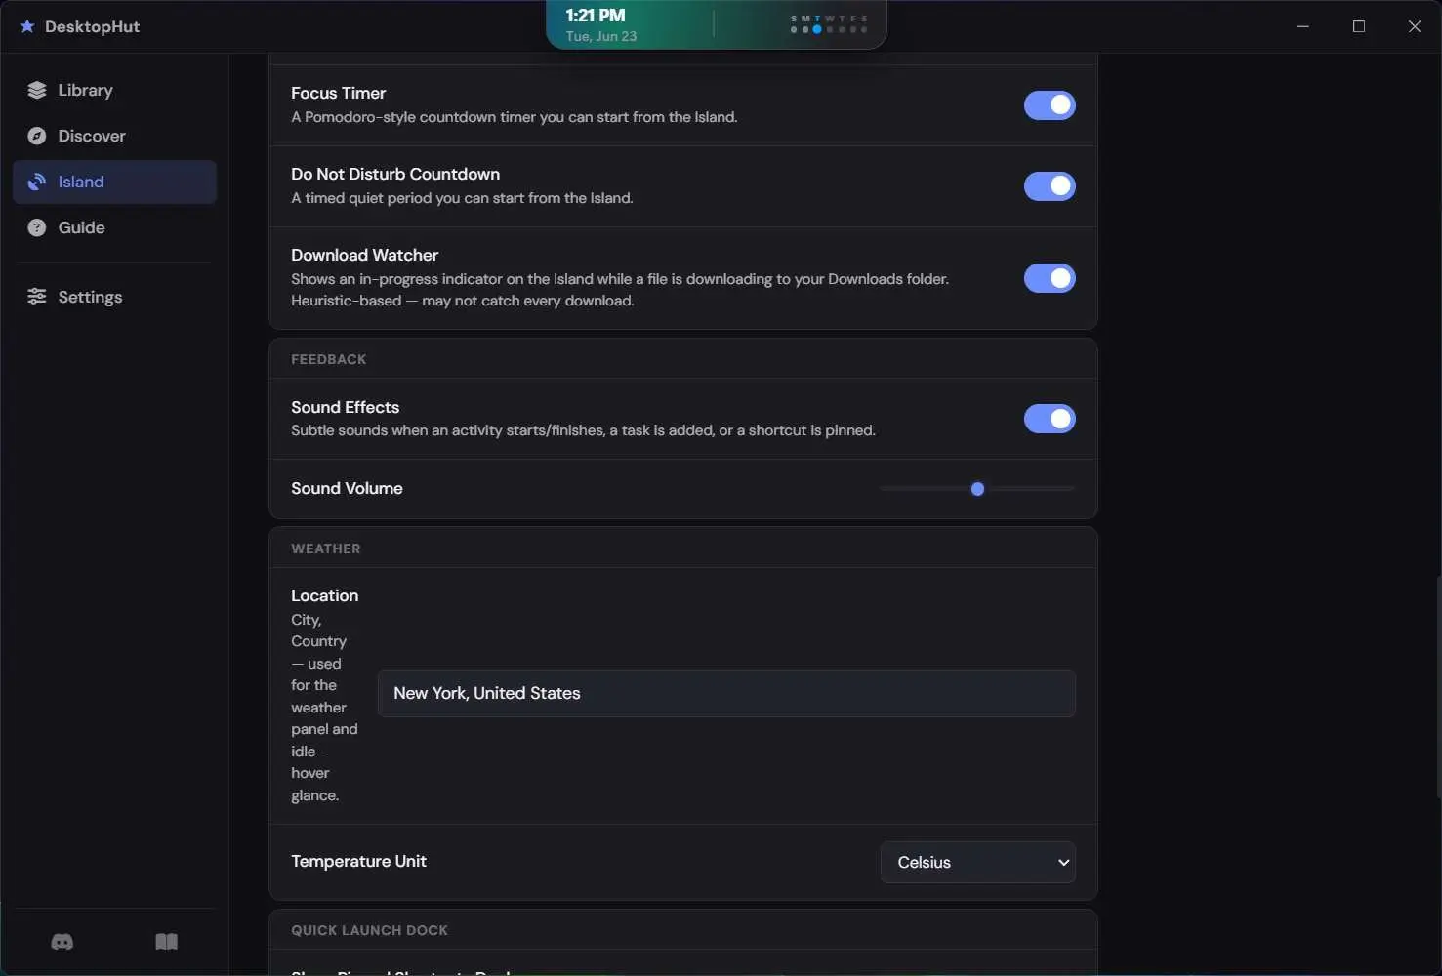This screenshot has width=1442, height=976.
Task: Open the Discord link icon
Action: coord(62,942)
